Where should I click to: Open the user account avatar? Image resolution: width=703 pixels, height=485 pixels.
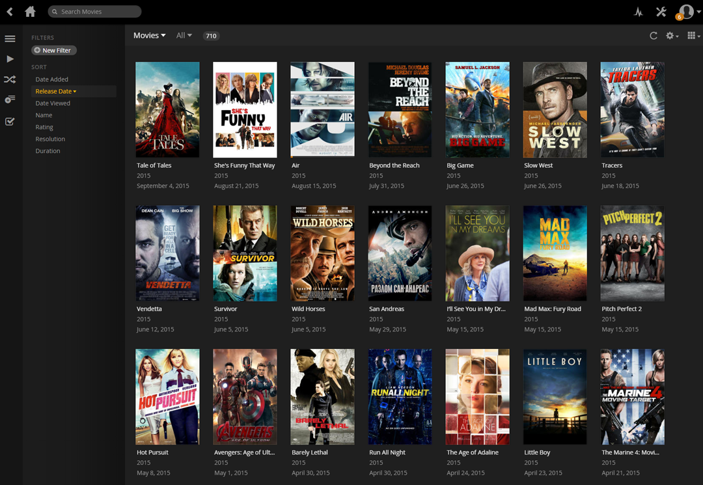tap(686, 11)
